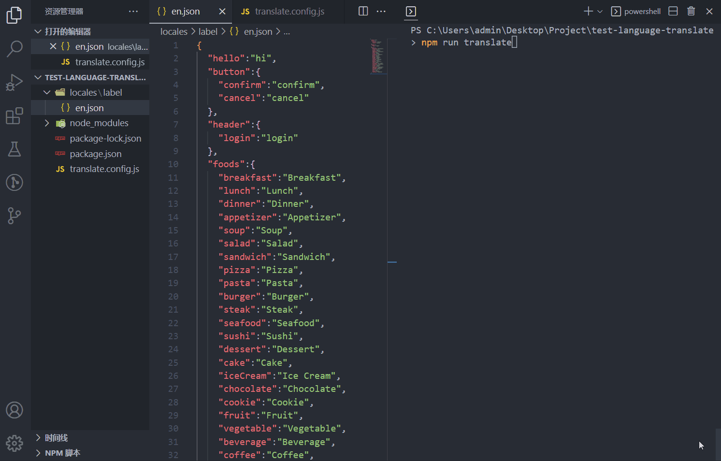This screenshot has height=461, width=721.
Task: Click the "hello":"hi" line
Action: 242,58
